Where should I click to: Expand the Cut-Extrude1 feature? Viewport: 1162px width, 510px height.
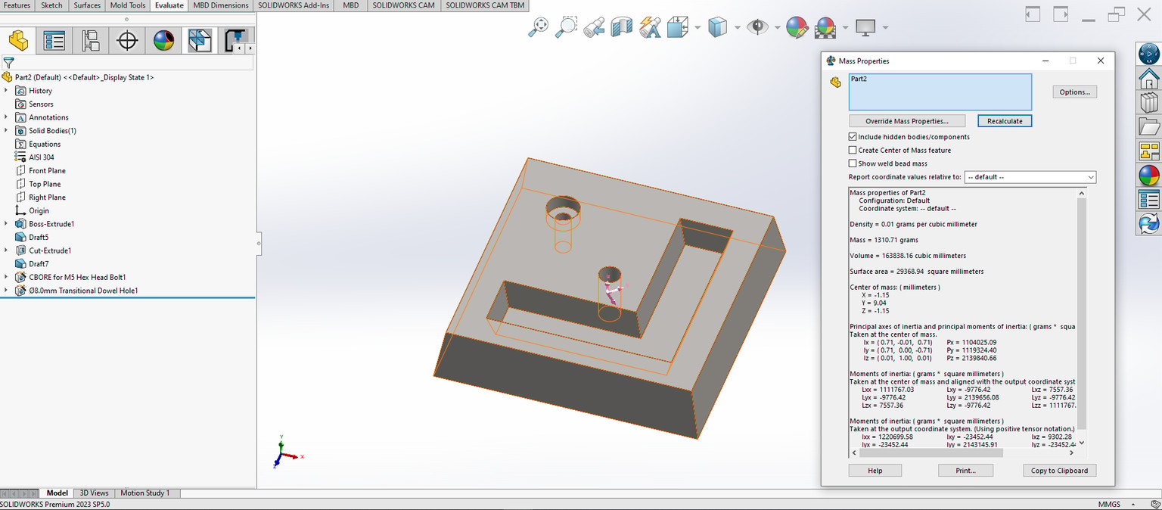click(x=6, y=250)
